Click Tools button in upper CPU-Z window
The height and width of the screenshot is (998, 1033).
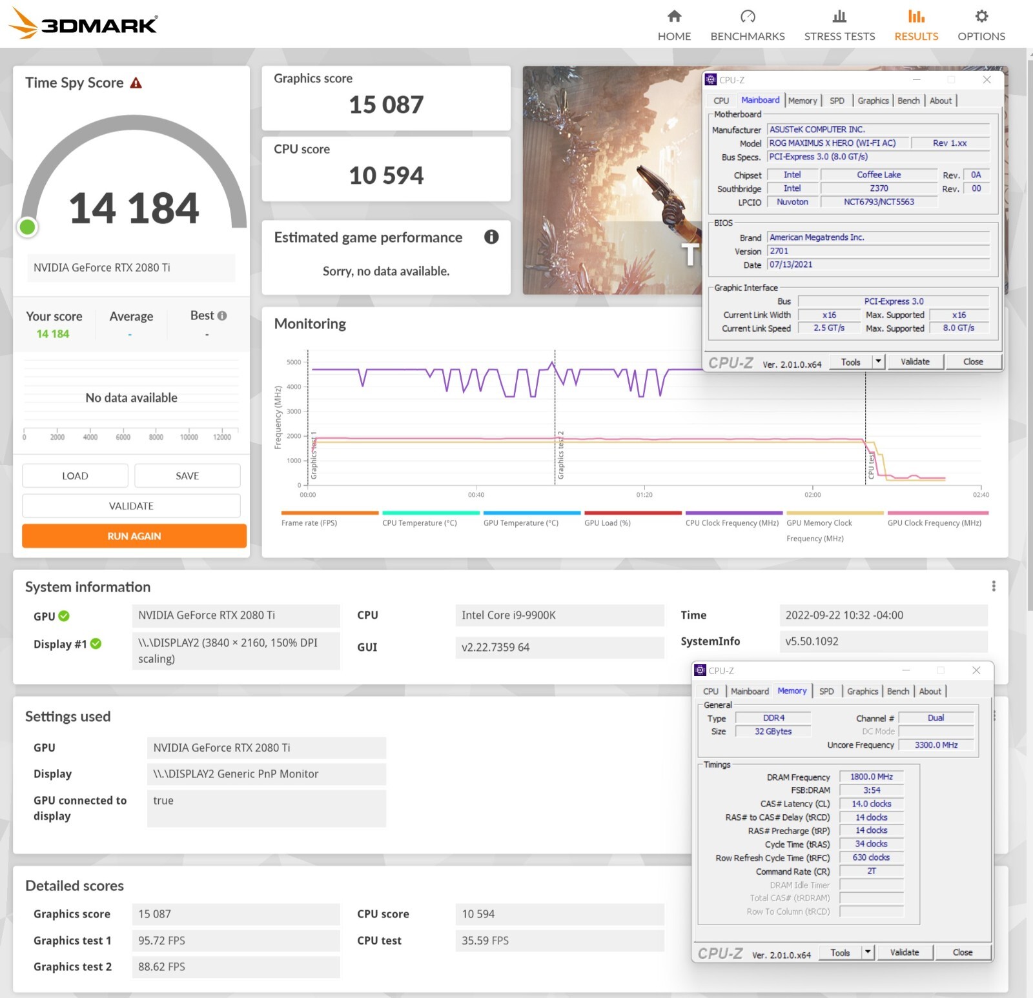851,361
